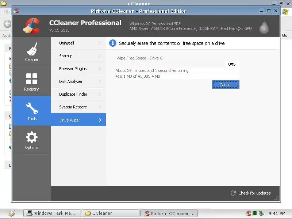Click the window resize grip in the corner
Viewport: 292px width, 219px height.
pyautogui.click(x=277, y=198)
